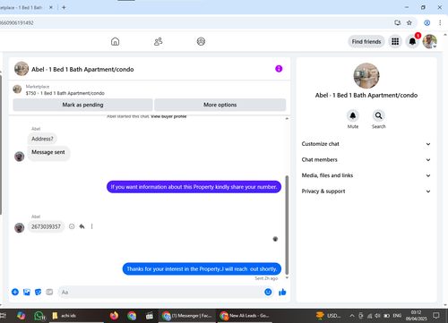448x323 pixels.
Task: Open the notifications bell with badge
Action: click(412, 41)
